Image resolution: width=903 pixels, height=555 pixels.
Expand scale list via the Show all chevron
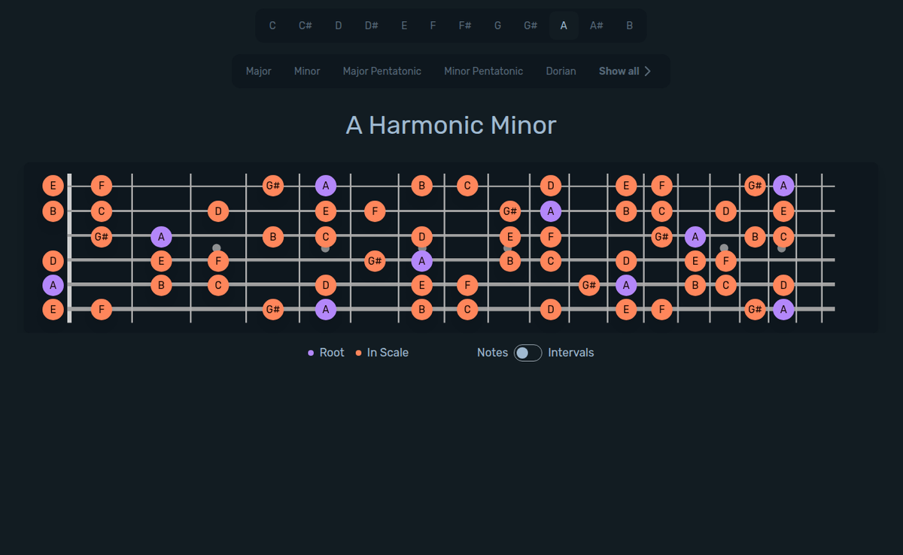coord(649,71)
